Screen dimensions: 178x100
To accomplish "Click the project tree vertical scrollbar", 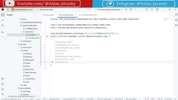I will pyautogui.click(x=41, y=51).
